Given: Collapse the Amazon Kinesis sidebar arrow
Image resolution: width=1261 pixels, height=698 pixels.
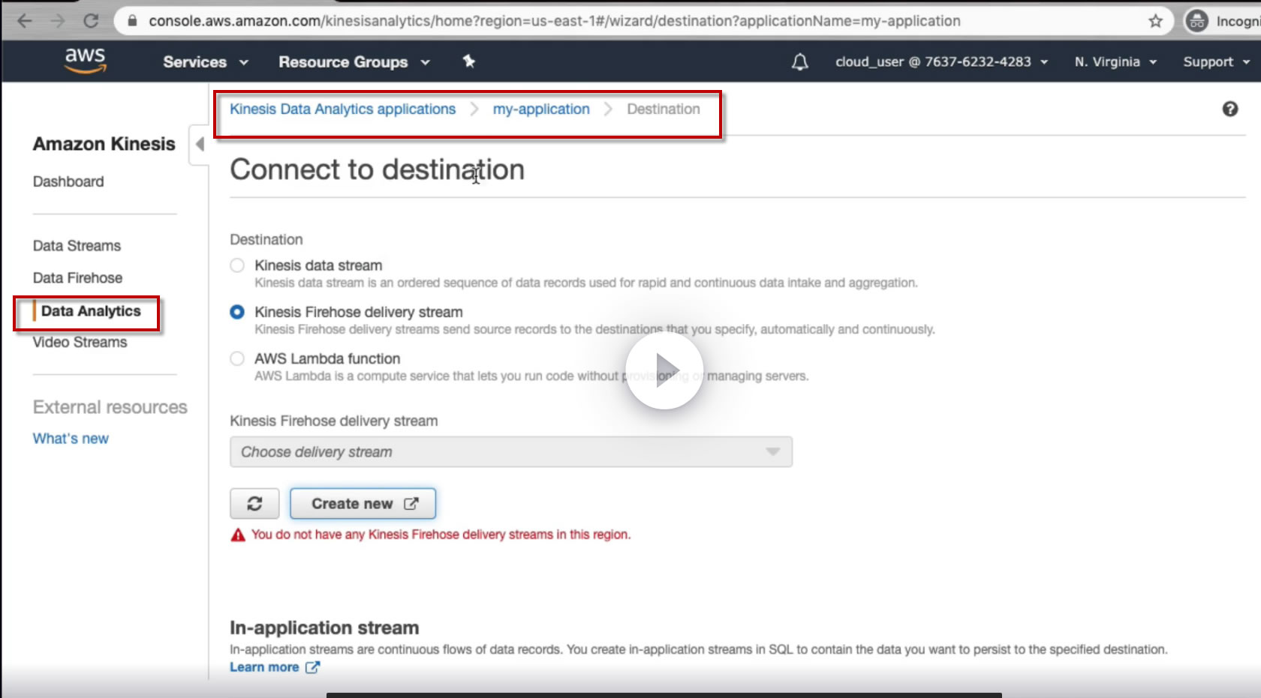Looking at the screenshot, I should pos(200,144).
